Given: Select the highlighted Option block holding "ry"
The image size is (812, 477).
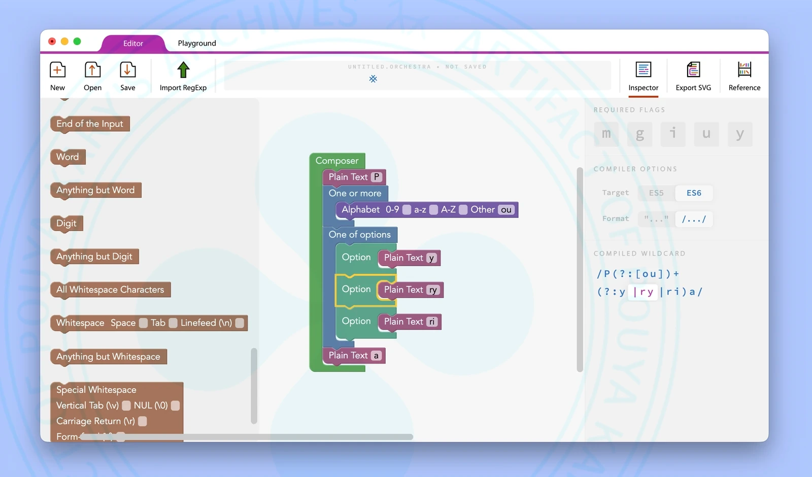Looking at the screenshot, I should coord(356,289).
